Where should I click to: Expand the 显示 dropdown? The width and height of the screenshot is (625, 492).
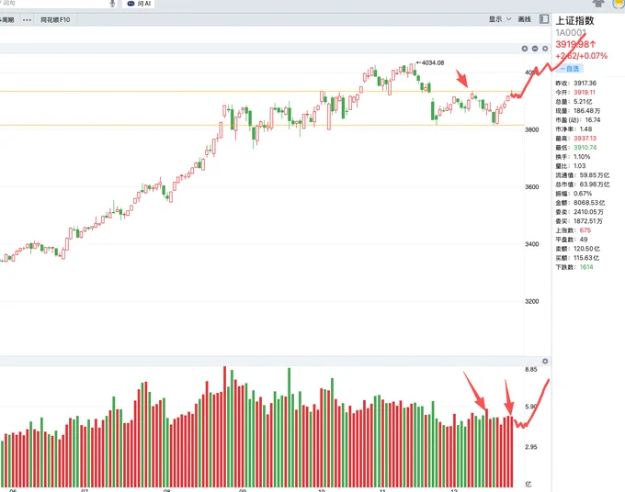coord(500,19)
